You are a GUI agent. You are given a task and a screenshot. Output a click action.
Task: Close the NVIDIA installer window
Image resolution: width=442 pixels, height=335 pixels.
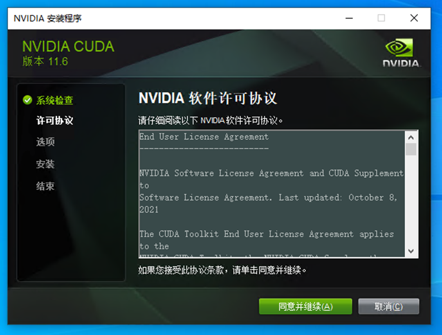[x=414, y=18]
